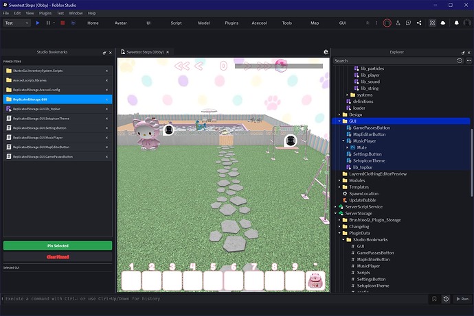Screen dimensions: 474x316
Task: Click the command bar input field
Action: coord(215,299)
